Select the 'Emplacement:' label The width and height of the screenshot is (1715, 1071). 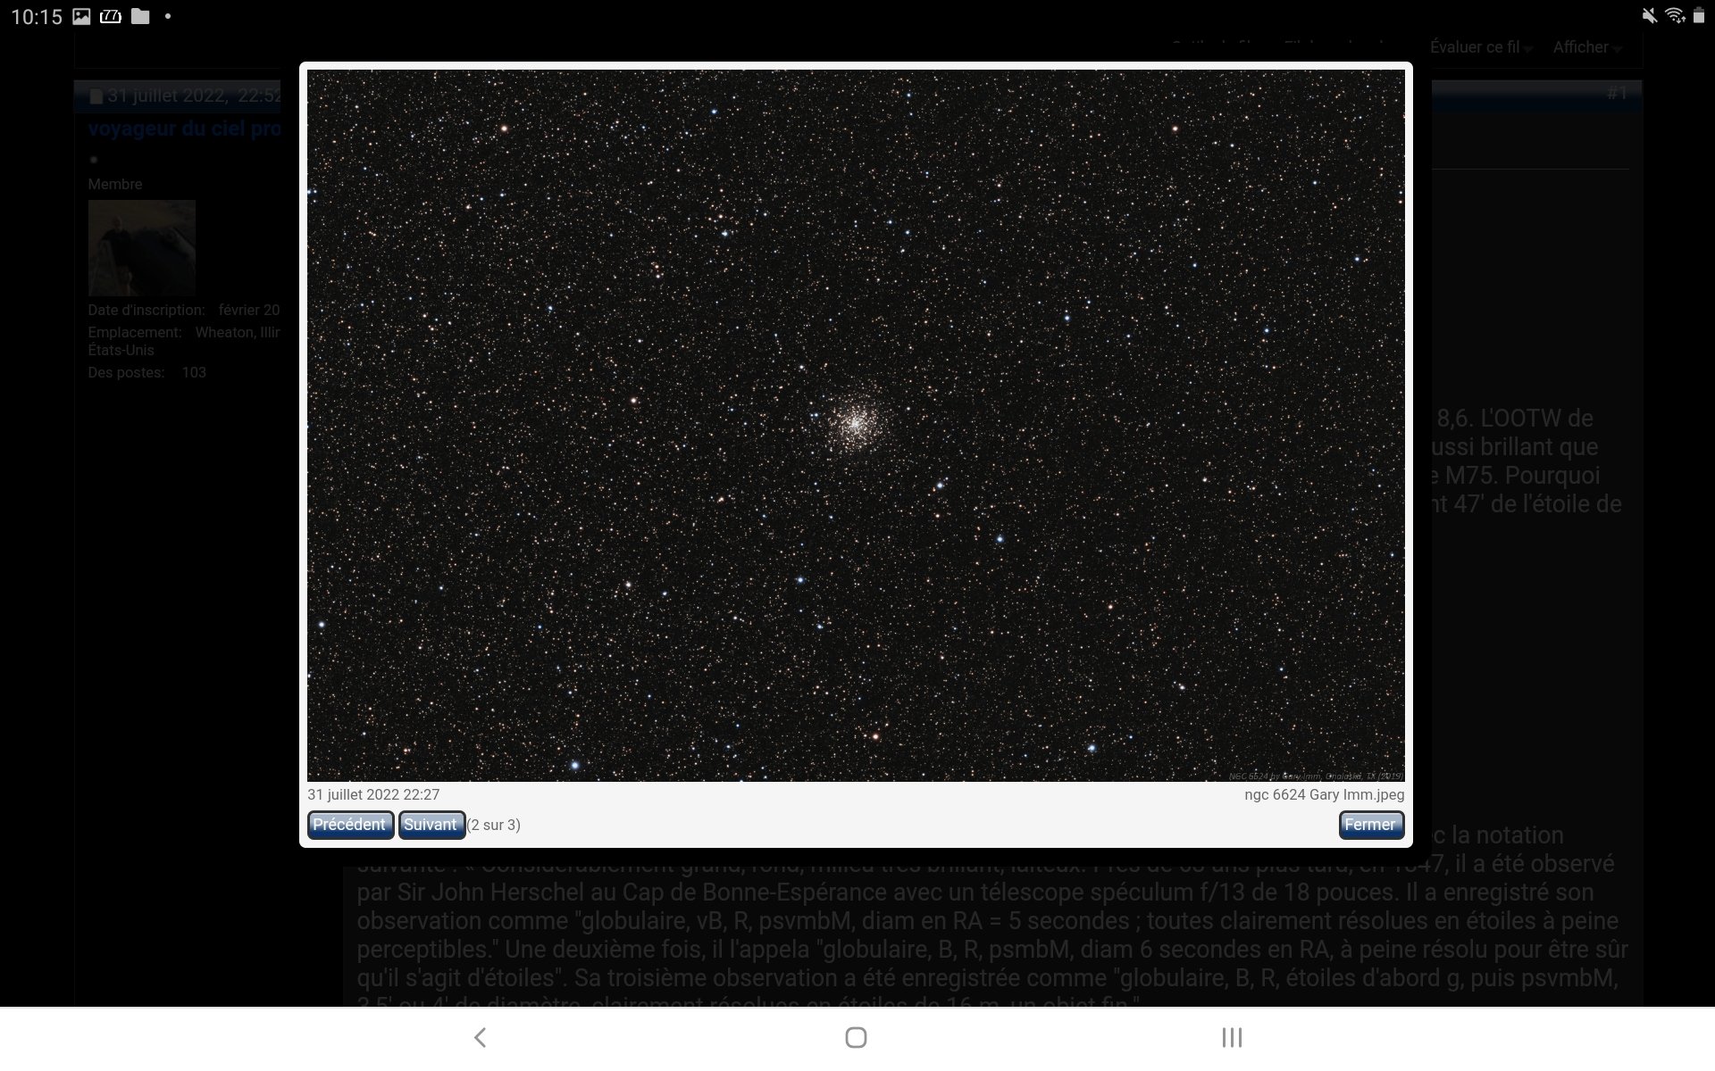coord(135,332)
